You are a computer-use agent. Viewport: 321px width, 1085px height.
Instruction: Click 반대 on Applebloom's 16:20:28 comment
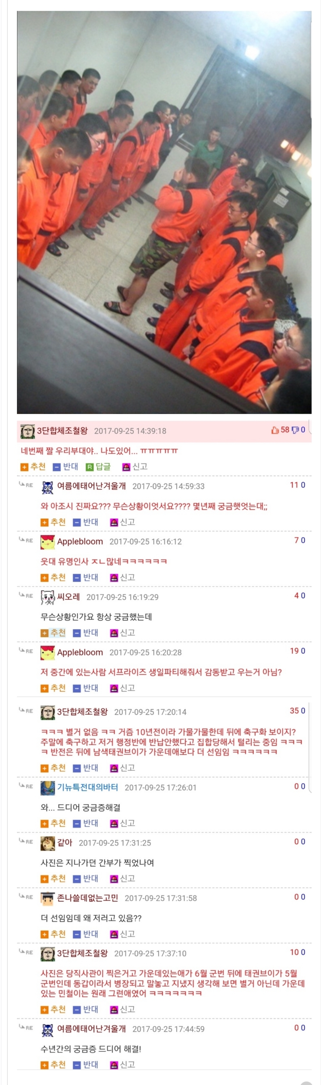tap(86, 688)
